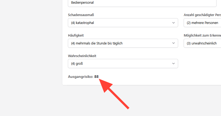
Task: Click the chevron icon in the Häufigkeit field
Action: [x=173, y=43]
